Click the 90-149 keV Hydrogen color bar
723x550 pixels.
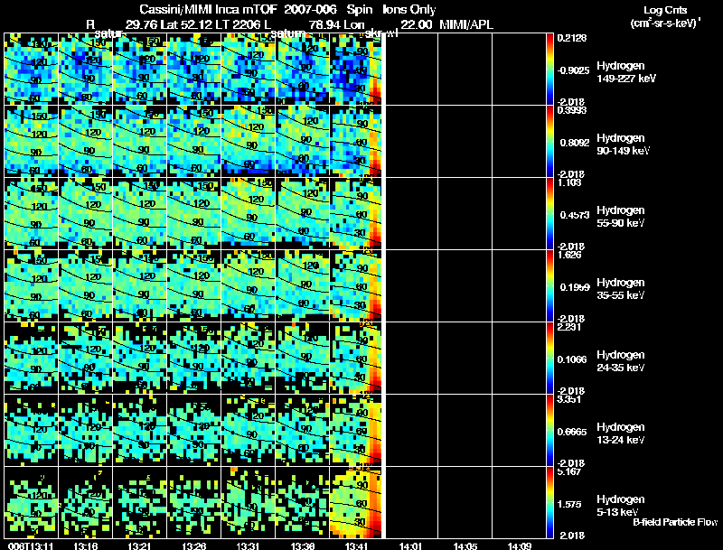pos(550,142)
